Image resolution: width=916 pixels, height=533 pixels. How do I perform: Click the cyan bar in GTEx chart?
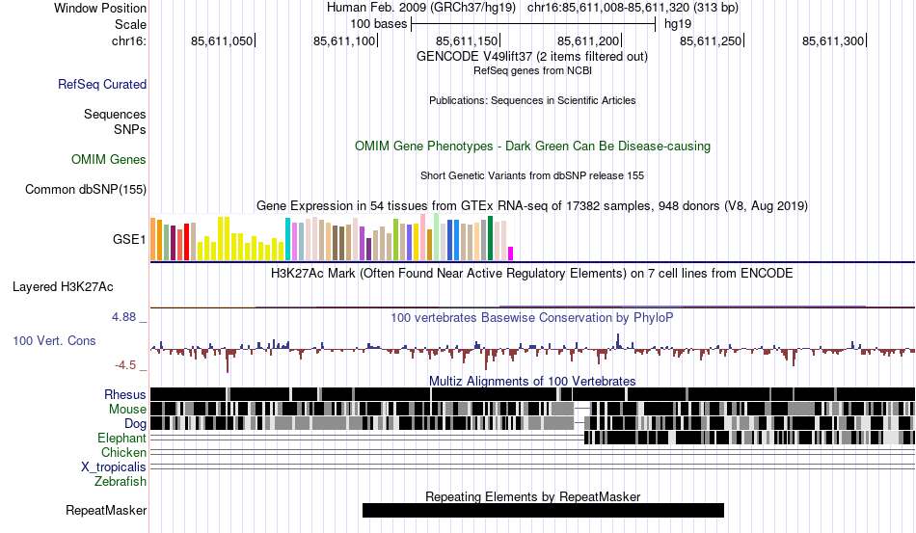click(287, 239)
